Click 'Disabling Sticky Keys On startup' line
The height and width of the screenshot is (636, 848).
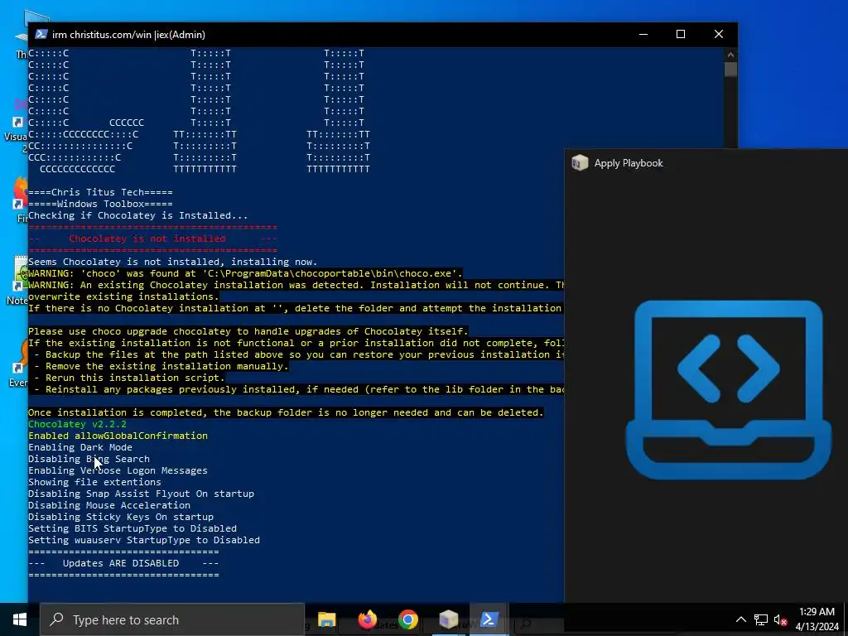[121, 517]
